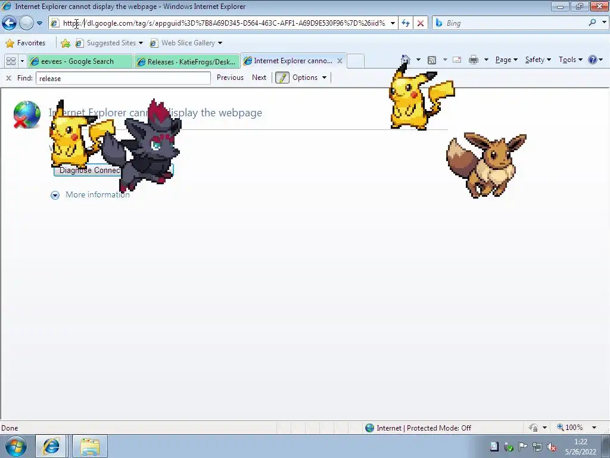Click the first system tray notification icon
The height and width of the screenshot is (458, 610).
coord(494,447)
